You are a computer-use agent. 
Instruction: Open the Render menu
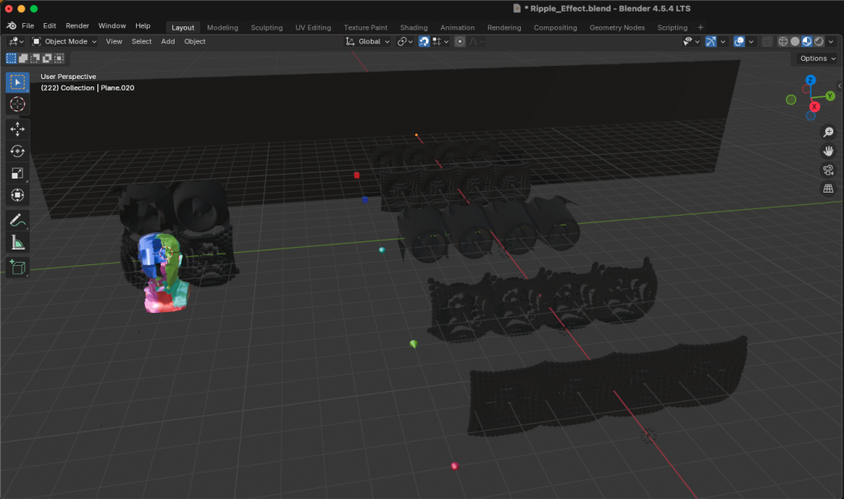pyautogui.click(x=77, y=26)
